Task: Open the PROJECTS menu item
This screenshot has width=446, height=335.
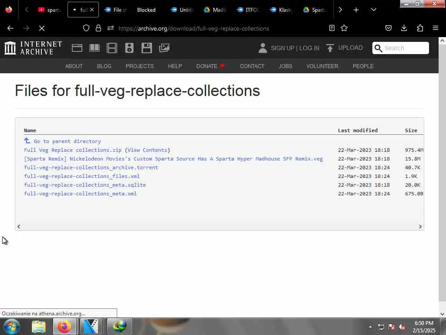Action: point(140,66)
